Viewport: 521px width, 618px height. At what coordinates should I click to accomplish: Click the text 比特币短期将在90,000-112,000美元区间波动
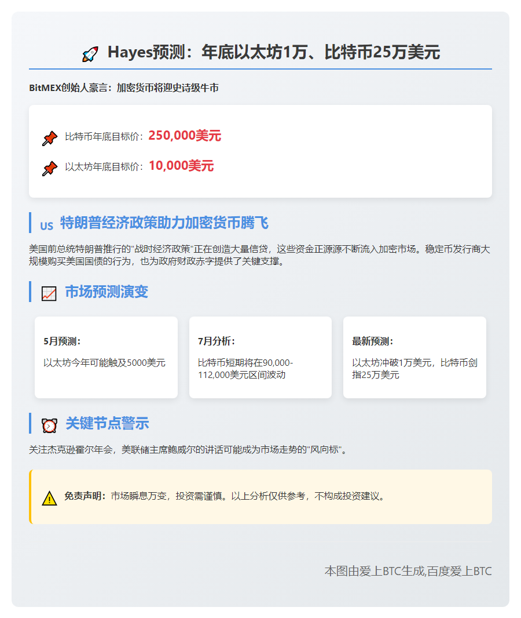tap(245, 369)
